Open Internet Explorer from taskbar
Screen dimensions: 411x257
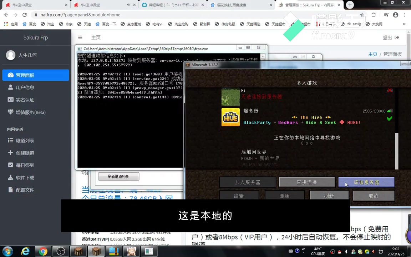[x=25, y=251]
